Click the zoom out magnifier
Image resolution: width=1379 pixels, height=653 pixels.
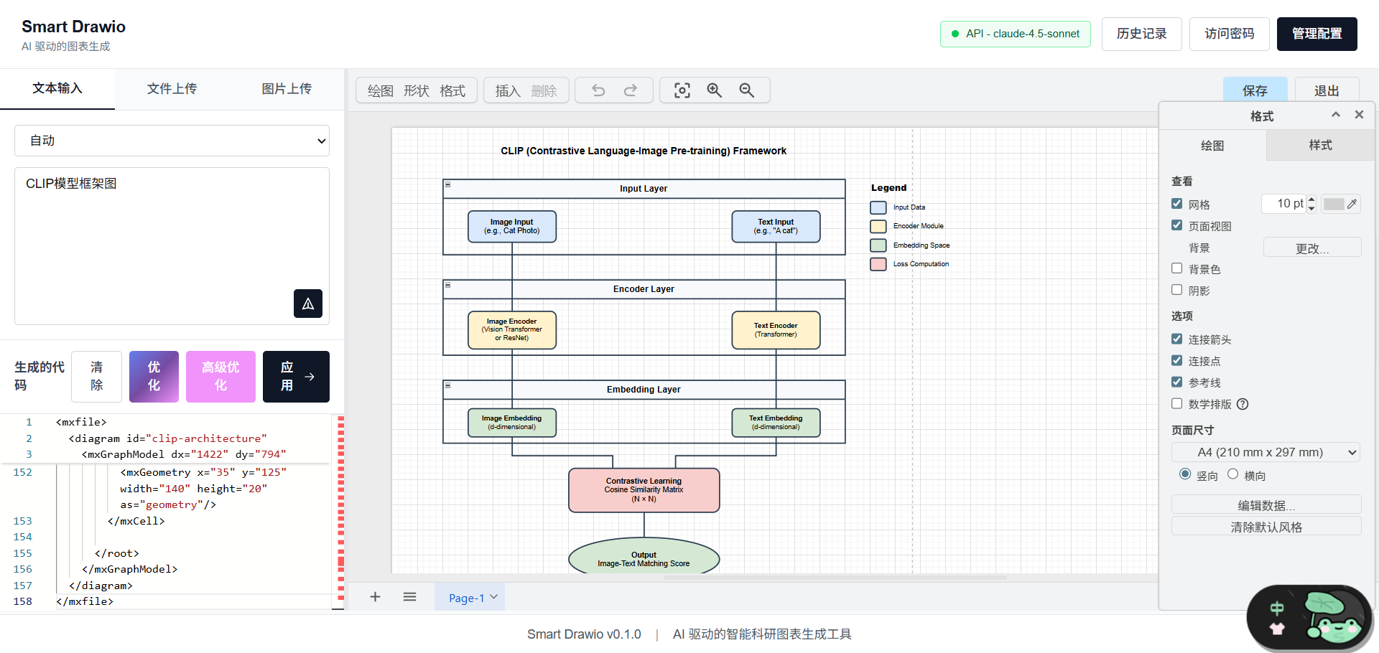[747, 90]
